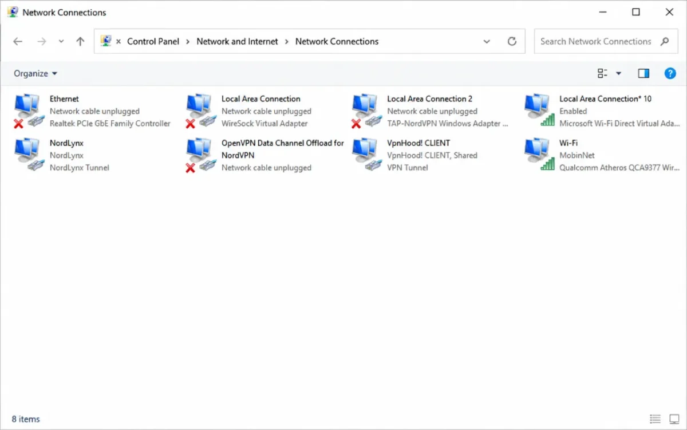Screen dimensions: 687x430
Task: Select the Local Area Connection 2 adapter icon
Action: [x=367, y=111]
